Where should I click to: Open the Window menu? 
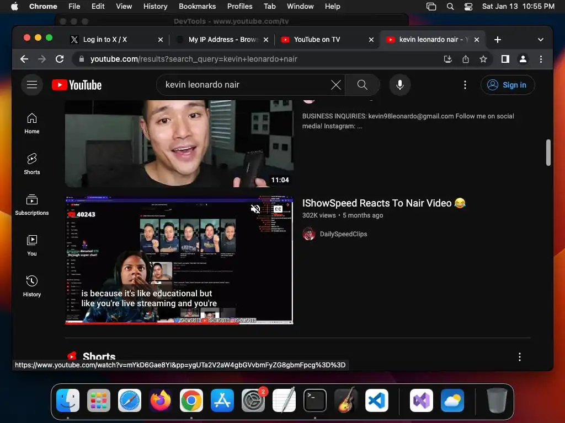tap(300, 7)
